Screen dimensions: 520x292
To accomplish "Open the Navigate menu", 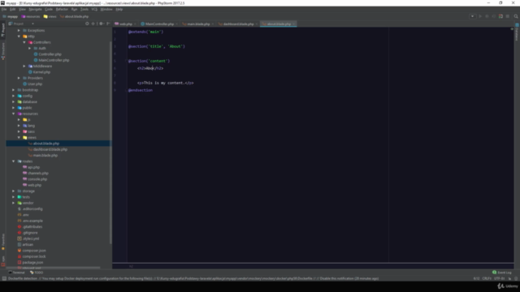I will [35, 9].
